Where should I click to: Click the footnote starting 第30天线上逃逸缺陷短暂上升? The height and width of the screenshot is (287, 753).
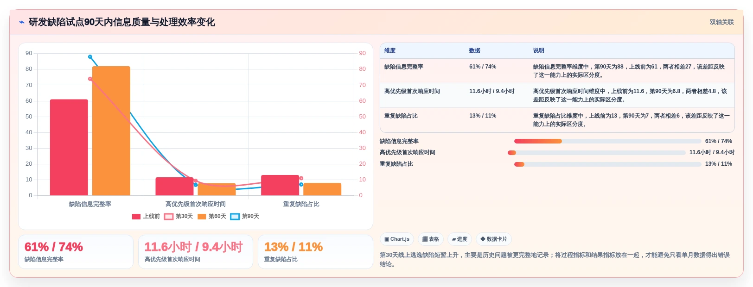coord(555,260)
